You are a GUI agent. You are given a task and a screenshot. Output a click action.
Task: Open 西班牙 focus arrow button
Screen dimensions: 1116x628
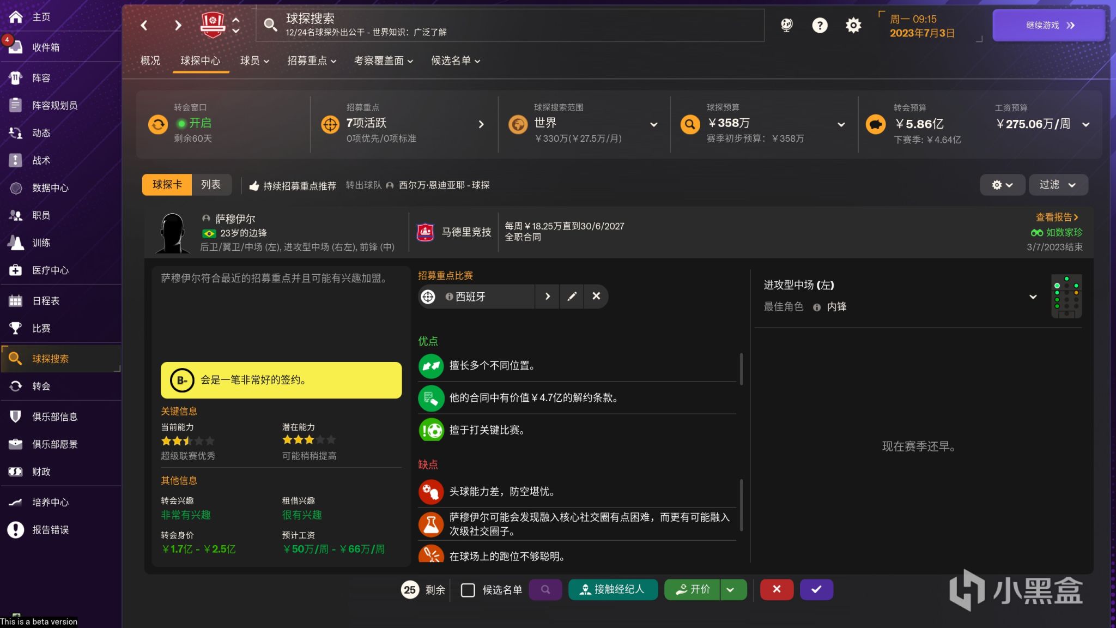click(547, 297)
